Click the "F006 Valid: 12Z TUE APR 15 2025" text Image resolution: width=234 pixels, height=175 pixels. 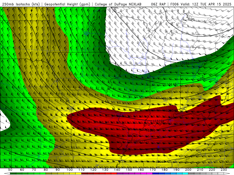tap(201, 4)
